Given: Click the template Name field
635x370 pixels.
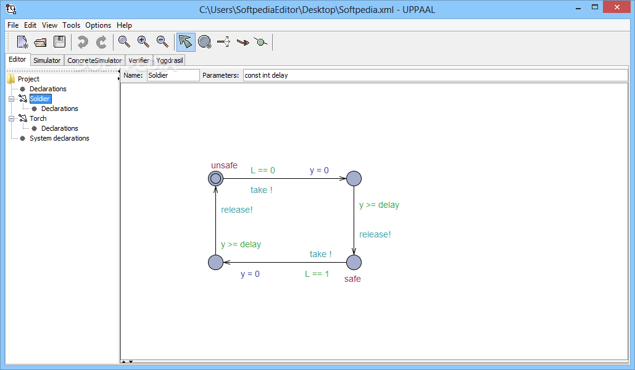Looking at the screenshot, I should (x=173, y=75).
